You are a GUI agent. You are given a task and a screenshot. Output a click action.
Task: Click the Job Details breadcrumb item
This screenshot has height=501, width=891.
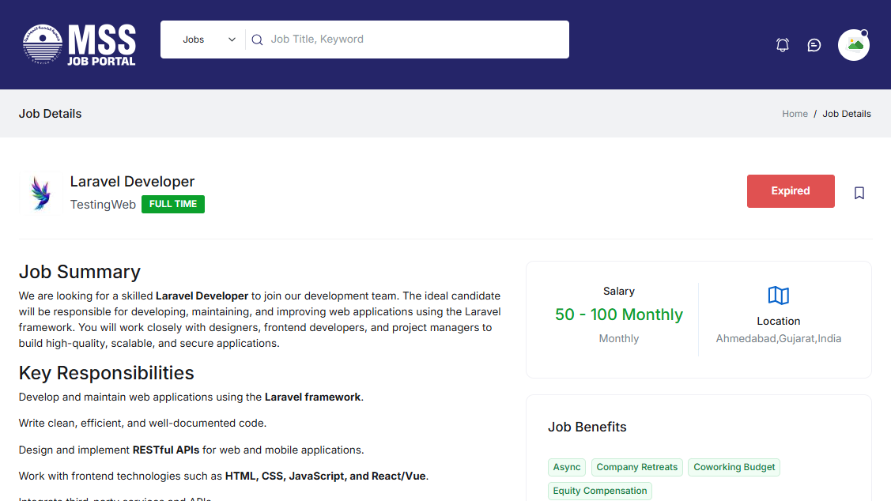tap(847, 114)
